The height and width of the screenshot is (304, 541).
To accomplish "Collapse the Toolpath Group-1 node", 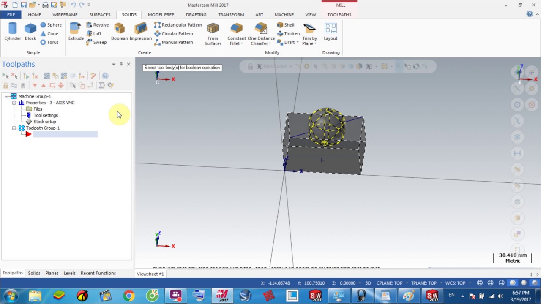I will [14, 128].
